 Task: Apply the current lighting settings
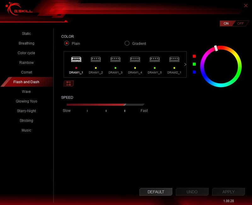pyautogui.click(x=228, y=192)
